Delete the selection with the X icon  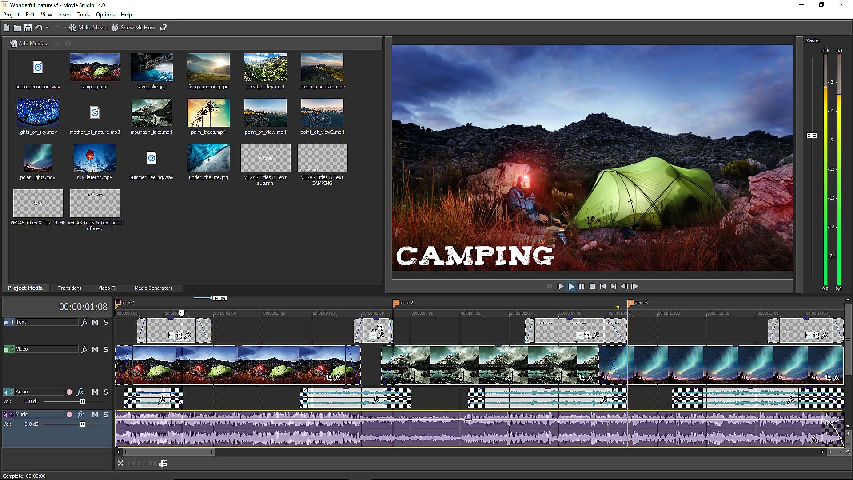[x=120, y=463]
